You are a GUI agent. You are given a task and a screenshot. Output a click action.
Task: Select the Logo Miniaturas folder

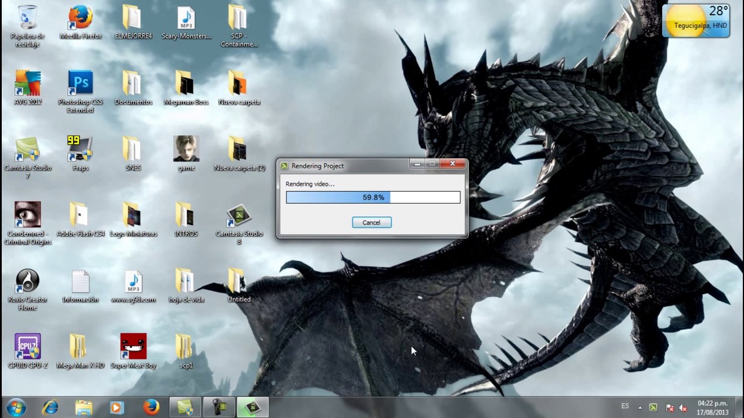point(133,219)
